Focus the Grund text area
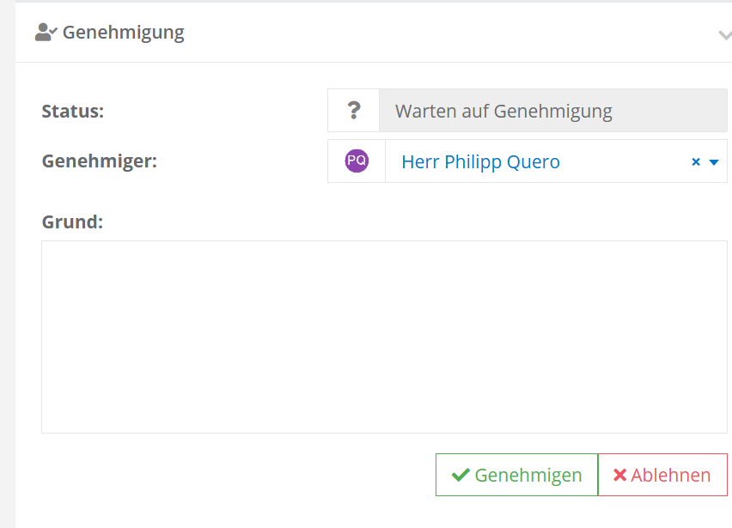Screen dimensions: 732x528 pyautogui.click(x=384, y=337)
